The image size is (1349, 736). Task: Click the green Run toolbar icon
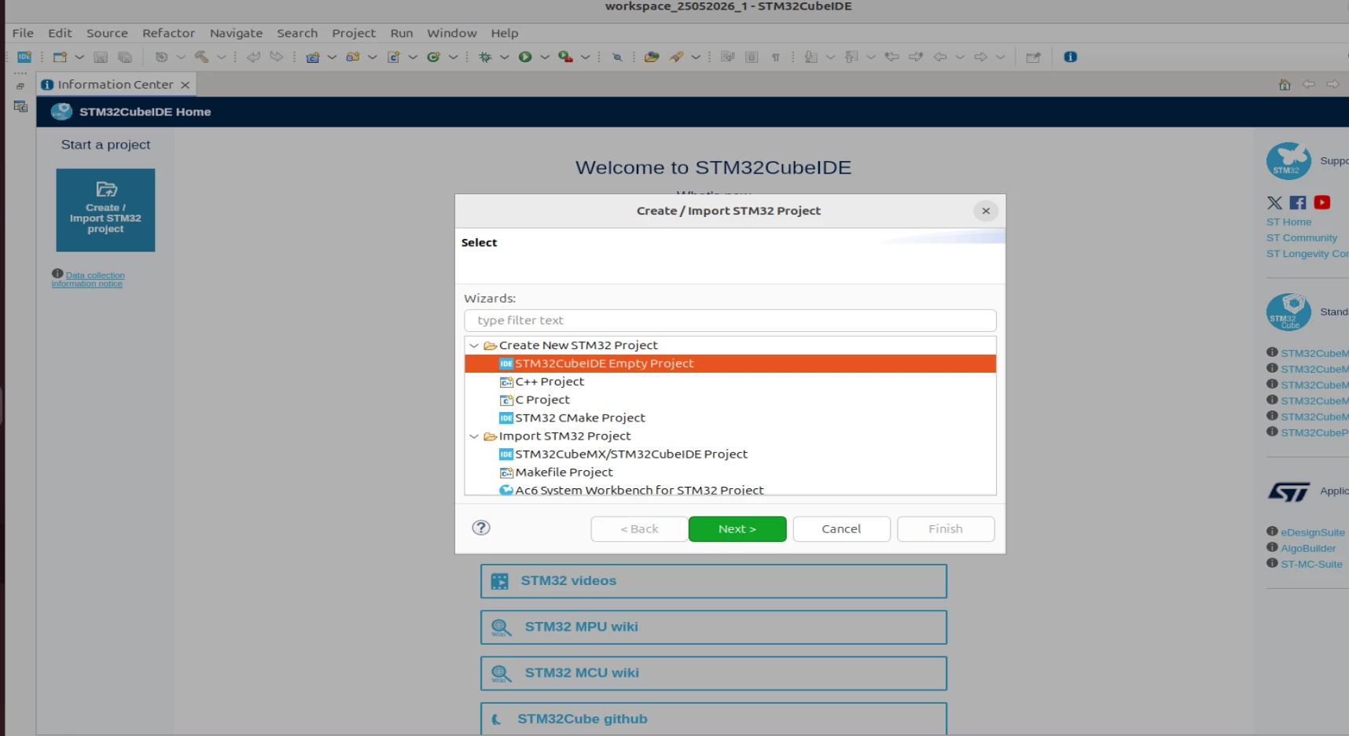[x=525, y=57]
